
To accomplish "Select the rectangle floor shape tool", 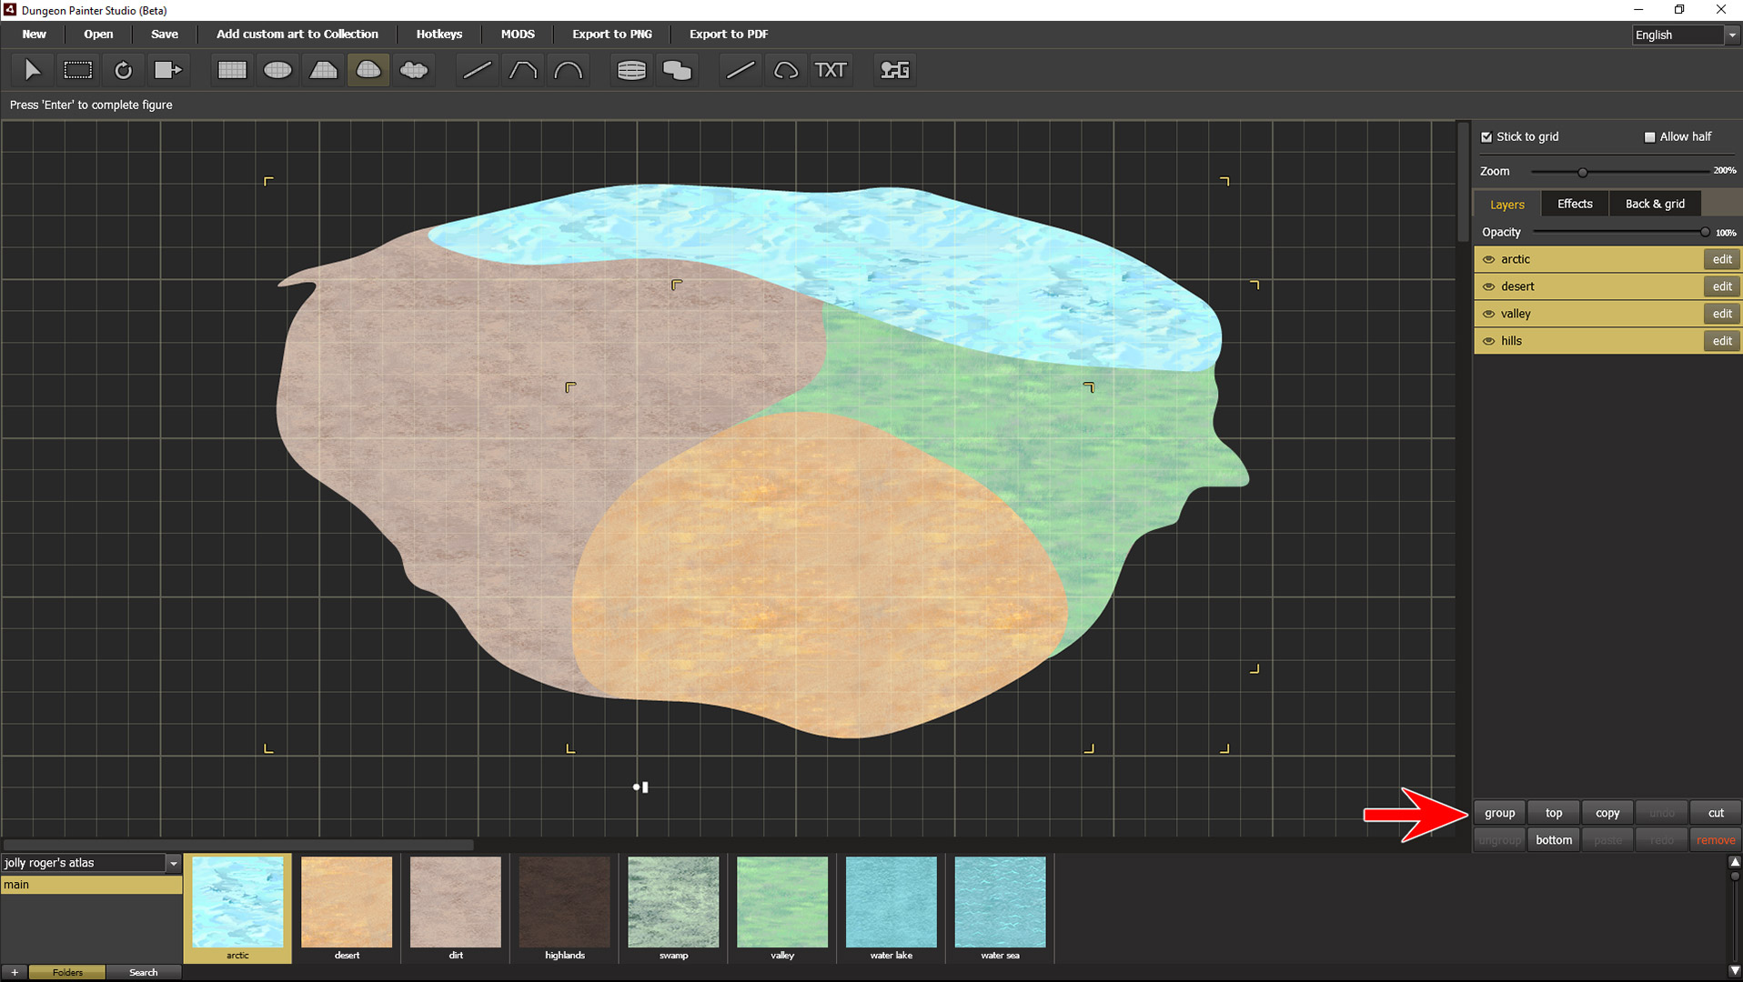I will 232,70.
